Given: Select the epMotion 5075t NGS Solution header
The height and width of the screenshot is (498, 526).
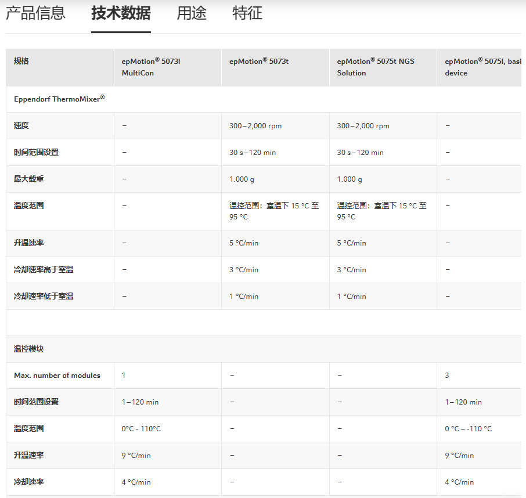Looking at the screenshot, I should point(376,67).
